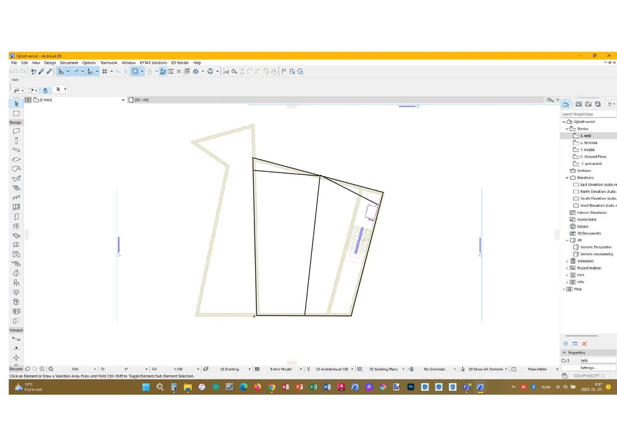Toggle the Trace Reference display

pyautogui.click(x=135, y=71)
